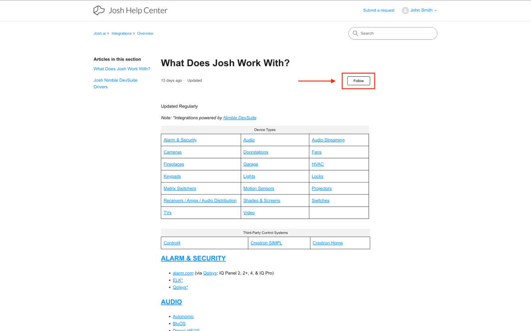Open Crestron Home control system link

pos(328,243)
